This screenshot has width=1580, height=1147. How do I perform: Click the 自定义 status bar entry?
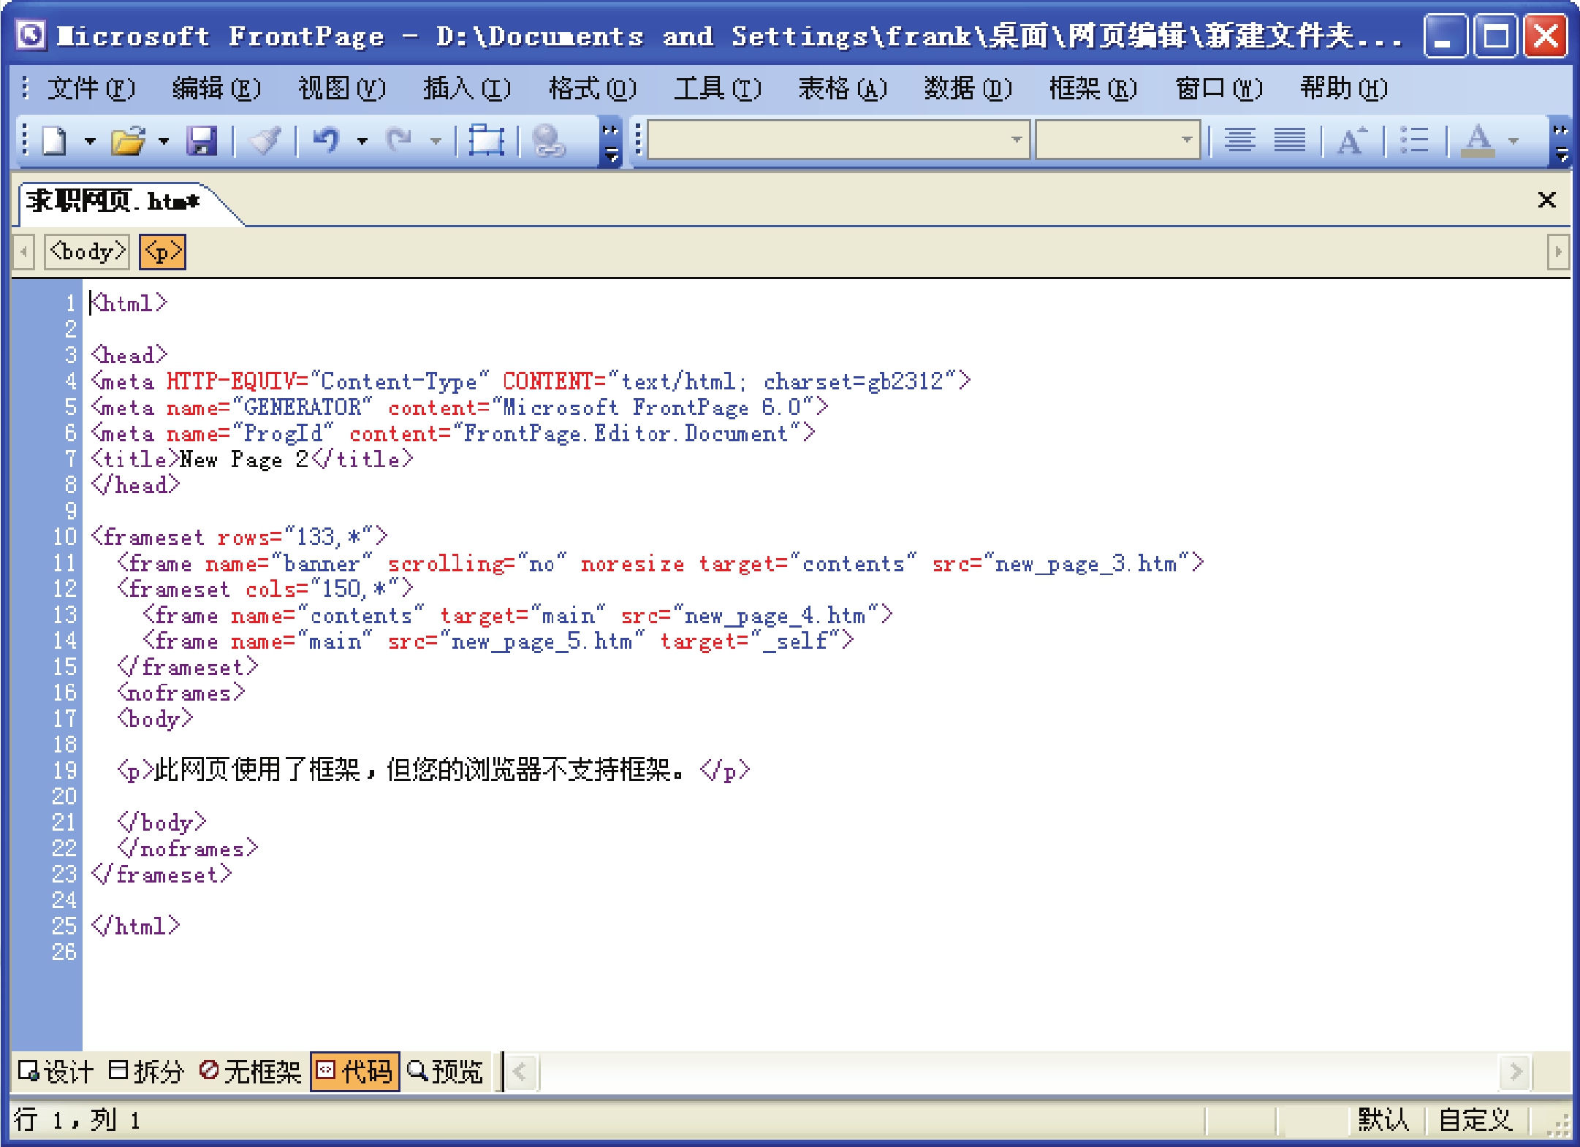(x=1475, y=1119)
